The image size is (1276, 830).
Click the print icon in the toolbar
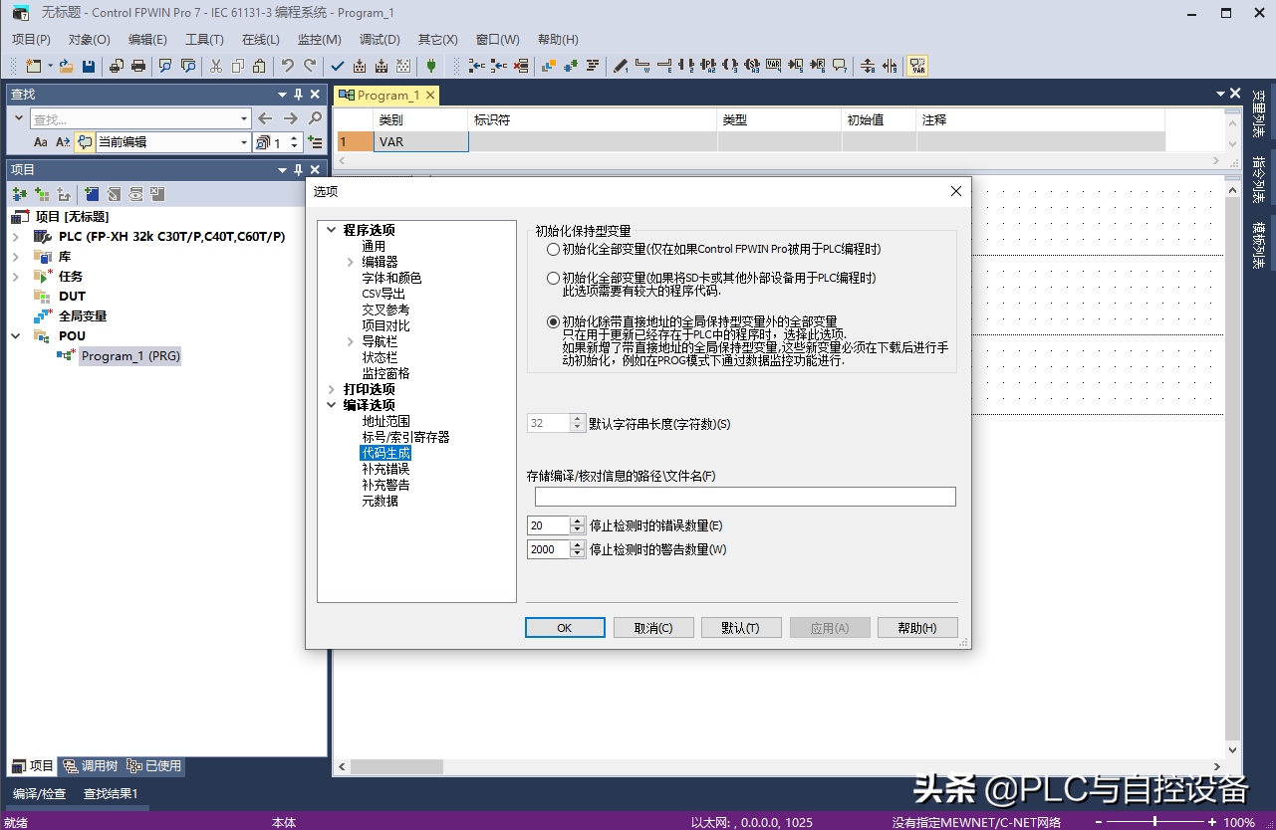point(138,67)
